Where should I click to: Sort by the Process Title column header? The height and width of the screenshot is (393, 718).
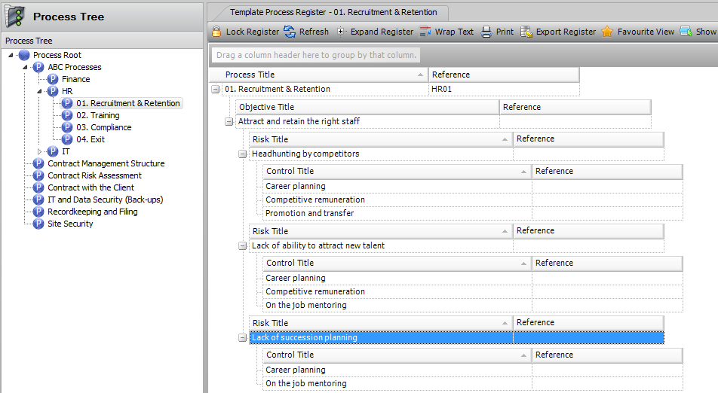tap(319, 75)
